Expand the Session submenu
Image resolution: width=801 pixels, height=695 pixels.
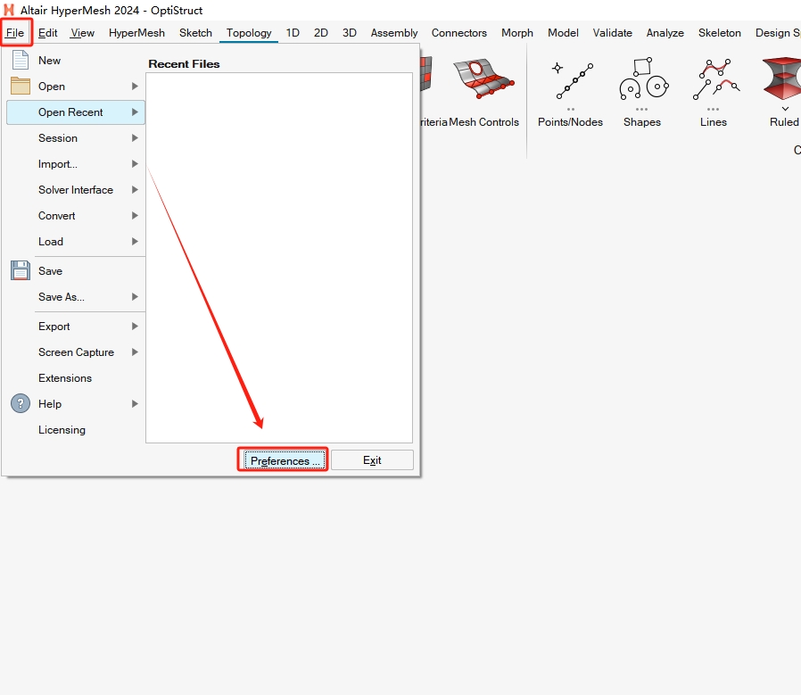pyautogui.click(x=135, y=138)
